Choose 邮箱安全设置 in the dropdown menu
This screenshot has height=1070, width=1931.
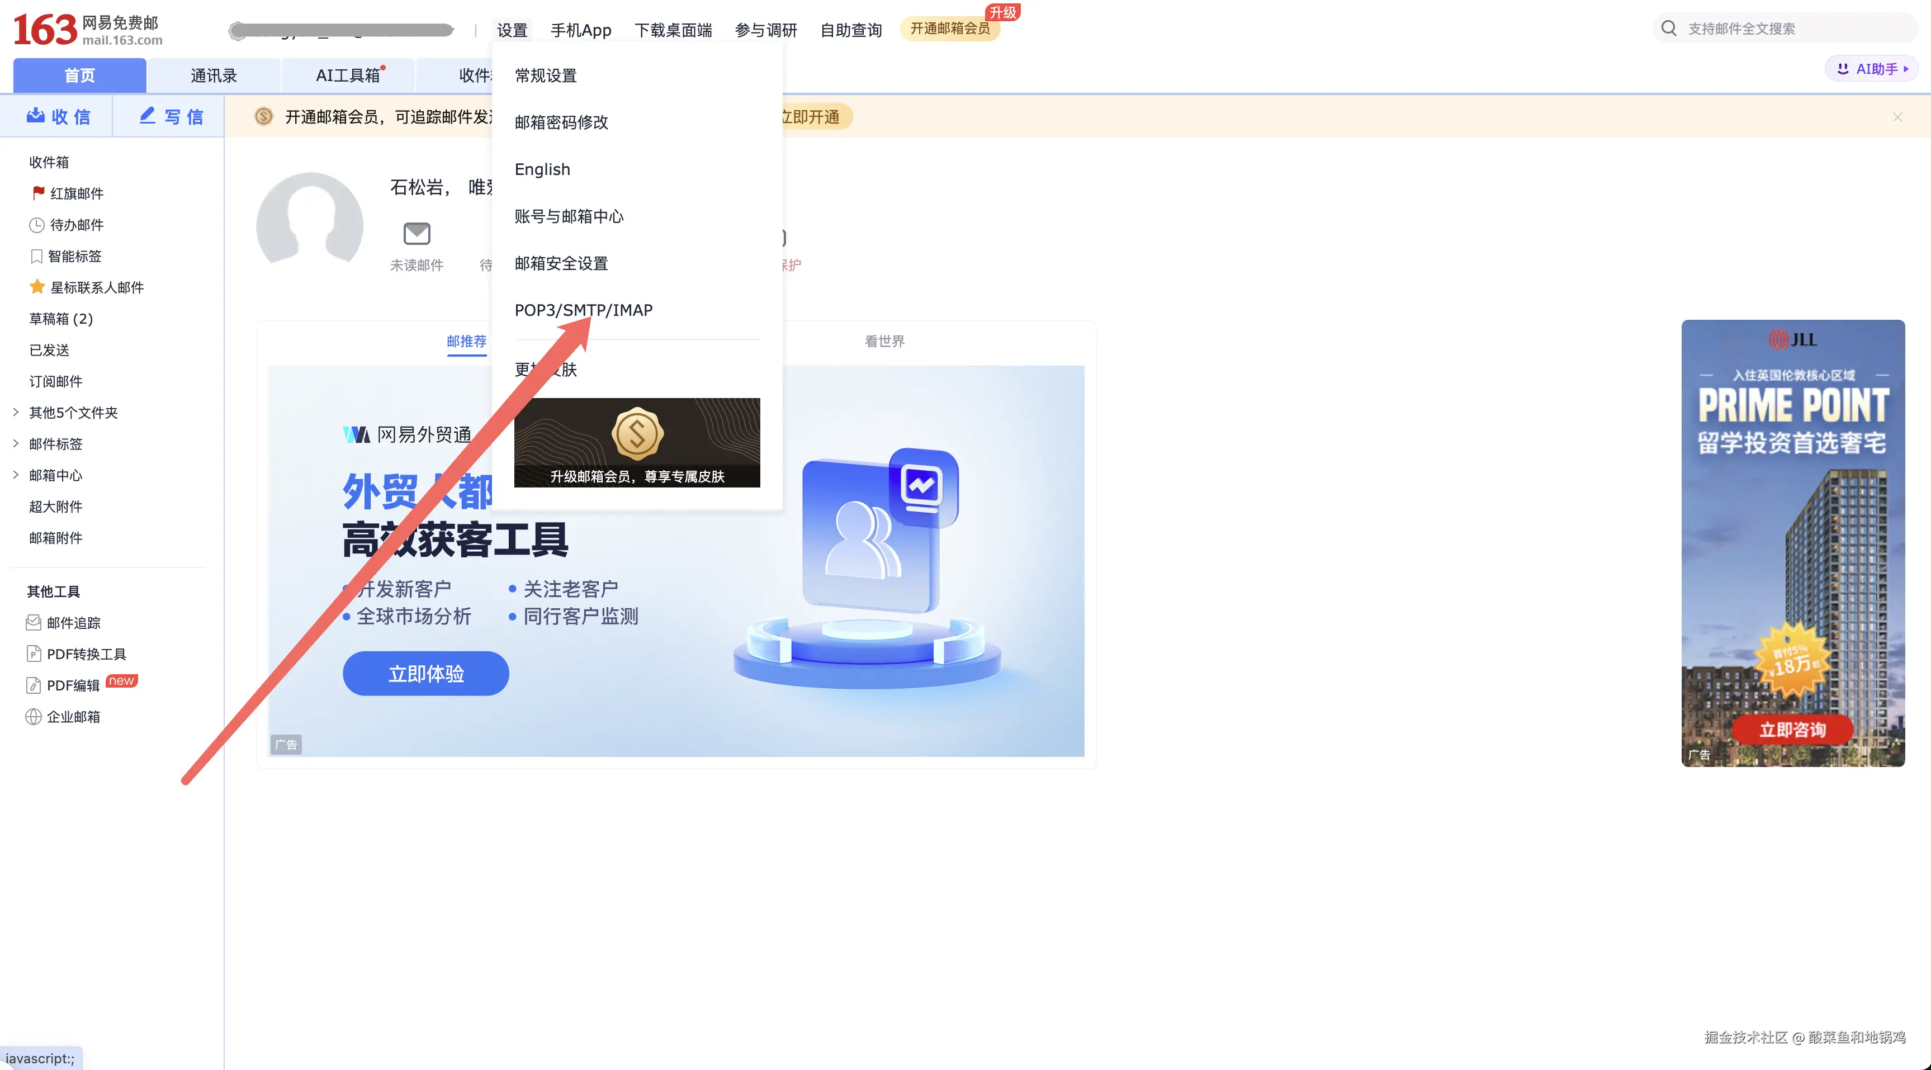[561, 263]
